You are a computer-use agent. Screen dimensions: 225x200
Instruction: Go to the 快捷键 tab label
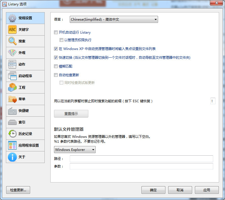point(24,111)
